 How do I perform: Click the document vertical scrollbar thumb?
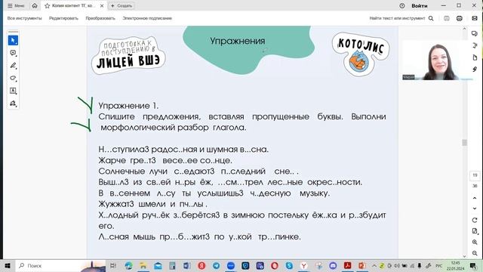coord(464,143)
